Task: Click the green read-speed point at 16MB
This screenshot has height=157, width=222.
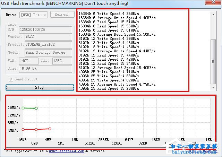Action: click(23, 108)
